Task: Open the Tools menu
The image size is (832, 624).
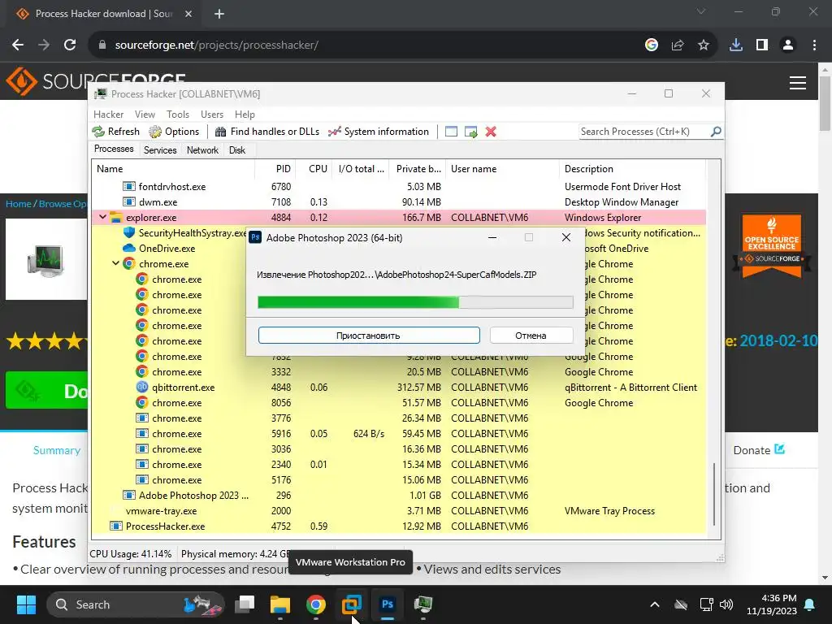Action: pos(178,114)
